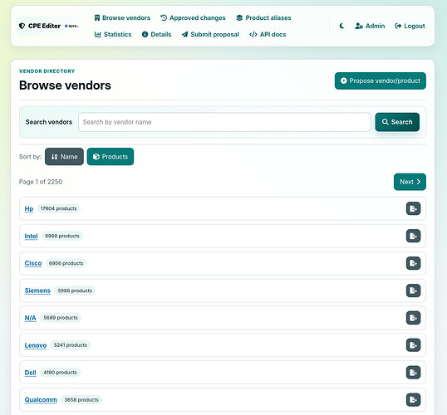Open Approved changes in navigation
Viewport: 447px width, 415px height.
pos(193,18)
